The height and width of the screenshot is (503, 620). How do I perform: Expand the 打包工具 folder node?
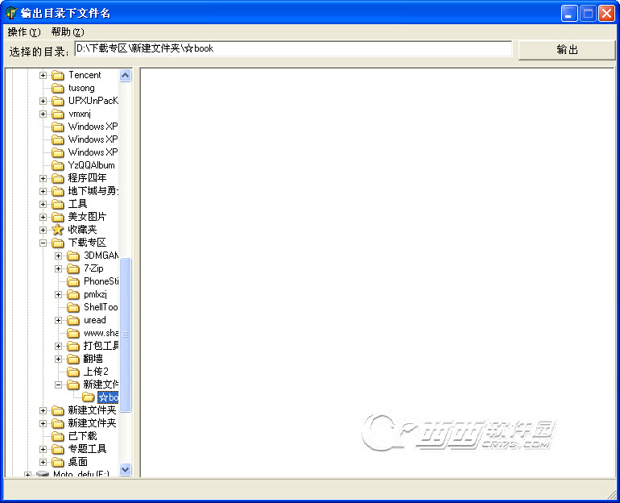click(59, 346)
